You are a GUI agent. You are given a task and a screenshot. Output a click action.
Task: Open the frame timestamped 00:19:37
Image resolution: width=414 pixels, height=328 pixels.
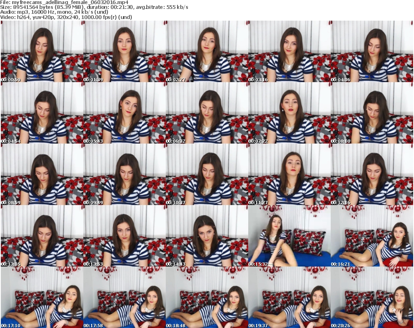(289, 297)
